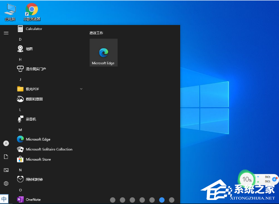Open 混合现实门户 Mixed Reality Portal

[x=35, y=69]
